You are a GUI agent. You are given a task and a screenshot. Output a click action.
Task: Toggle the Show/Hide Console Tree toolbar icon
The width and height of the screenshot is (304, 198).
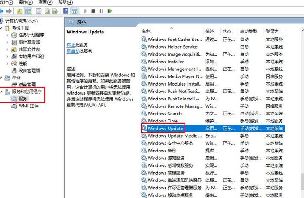pyautogui.click(x=28, y=11)
